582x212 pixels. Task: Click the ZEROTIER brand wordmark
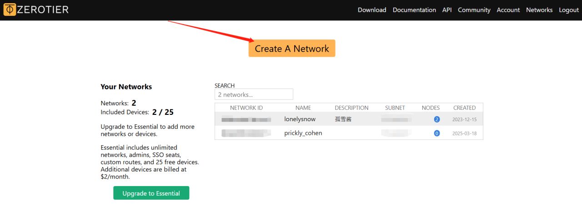43,10
